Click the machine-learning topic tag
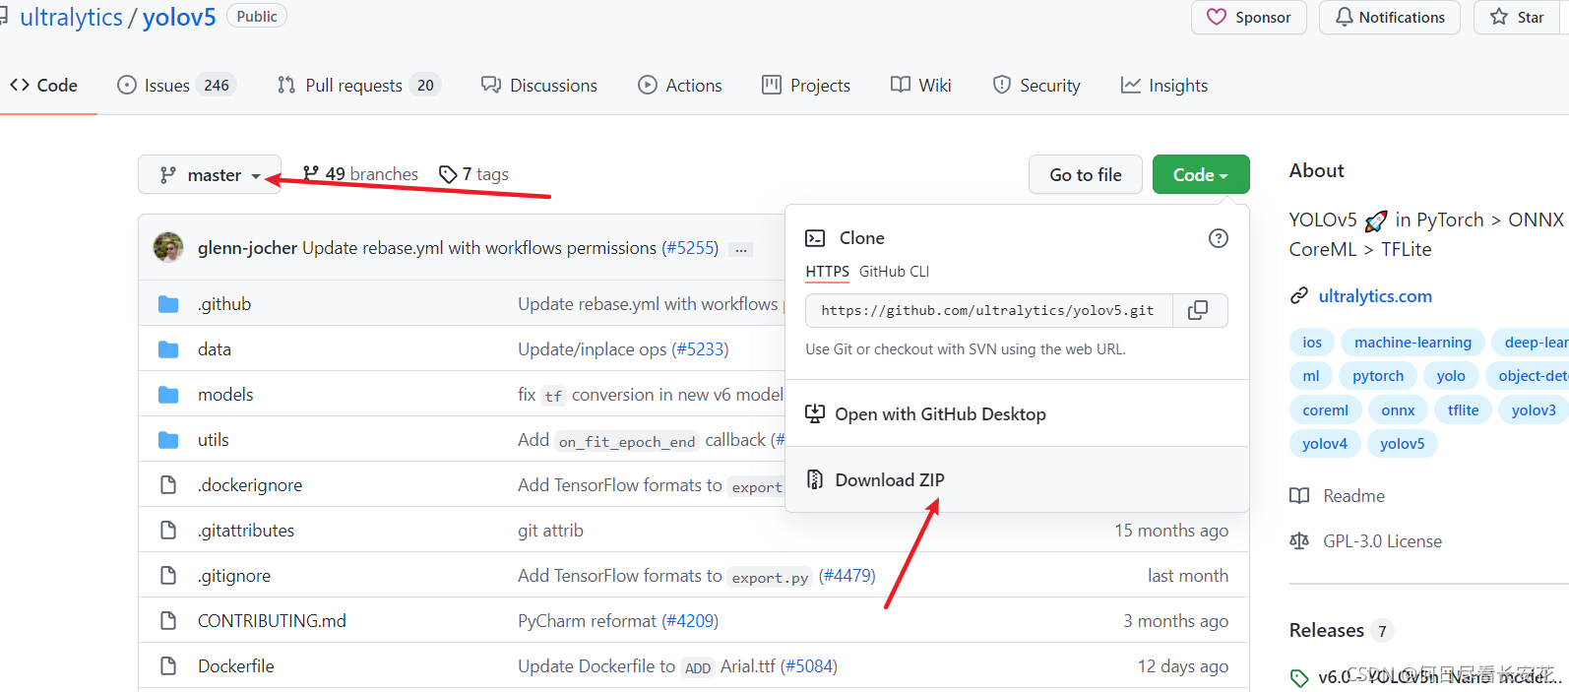 tap(1412, 343)
